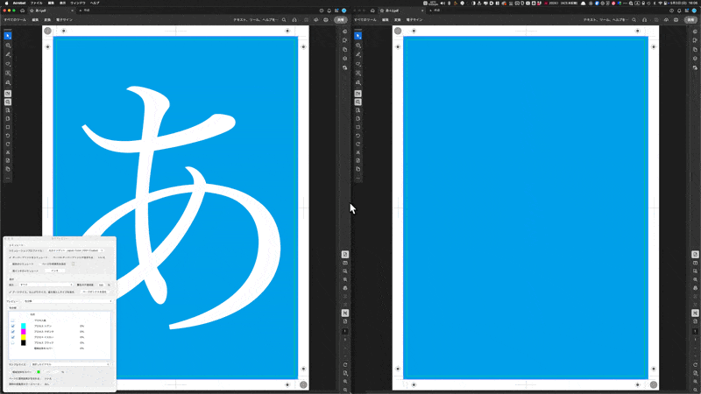The height and width of the screenshot is (394, 701).
Task: Select the rotate counterclockwise tool in left sidebar
Action: [x=8, y=136]
